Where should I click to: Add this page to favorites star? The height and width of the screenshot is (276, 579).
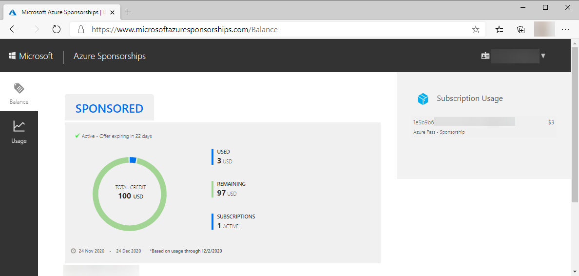[x=476, y=30]
